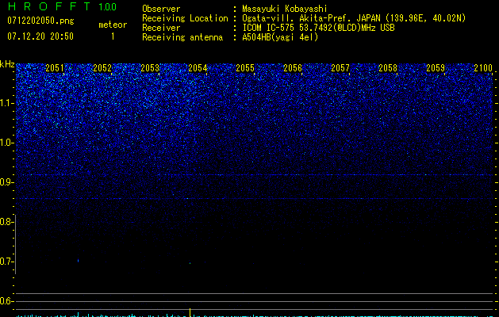Click the Ogata-vill. Akita-Pref. JAPAN location text
499x317 pixels.
(354, 18)
